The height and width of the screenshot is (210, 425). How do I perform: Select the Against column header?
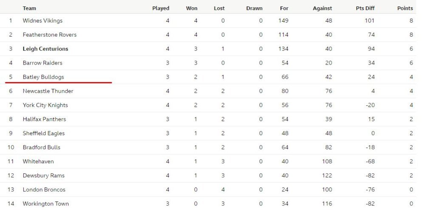[322, 9]
